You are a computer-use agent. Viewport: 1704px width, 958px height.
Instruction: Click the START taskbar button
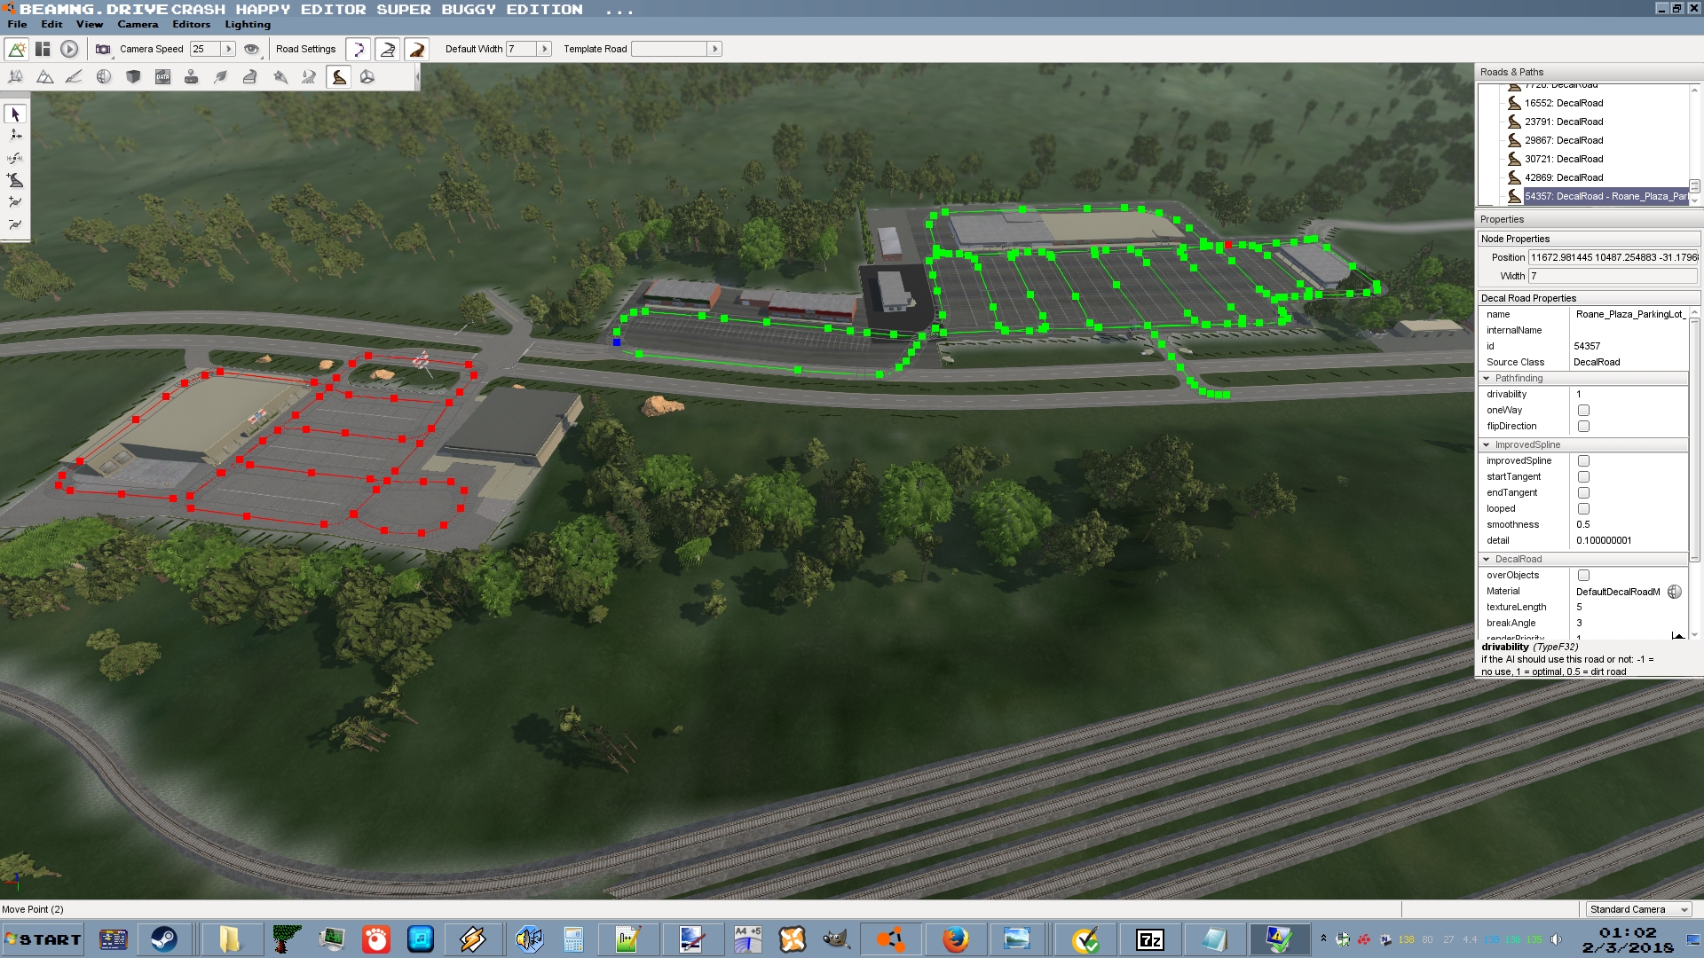click(x=43, y=939)
